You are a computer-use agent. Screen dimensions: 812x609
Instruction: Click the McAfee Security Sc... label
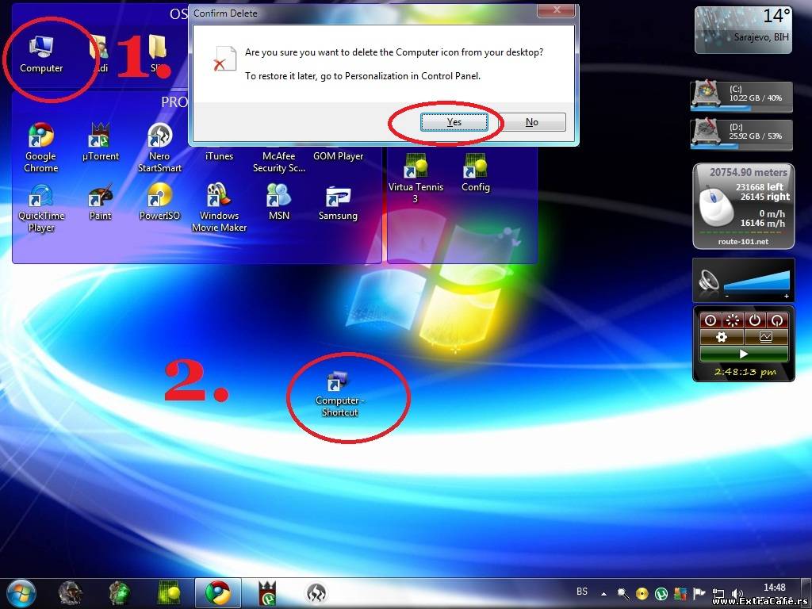click(278, 162)
